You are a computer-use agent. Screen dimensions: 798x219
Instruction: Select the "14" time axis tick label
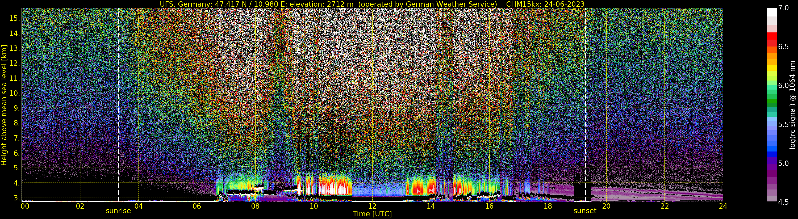431,206
